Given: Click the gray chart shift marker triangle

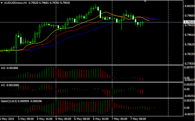Looking at the screenshot, I should coord(145,1).
